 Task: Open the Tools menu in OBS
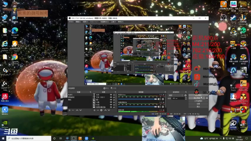click(x=113, y=22)
